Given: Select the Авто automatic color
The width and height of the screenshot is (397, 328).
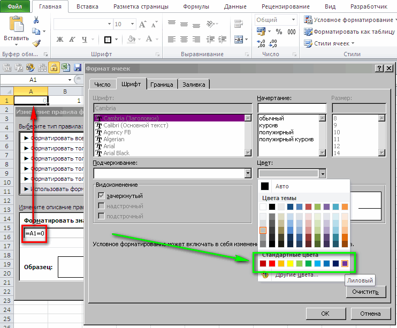Looking at the screenshot, I should coord(282,186).
